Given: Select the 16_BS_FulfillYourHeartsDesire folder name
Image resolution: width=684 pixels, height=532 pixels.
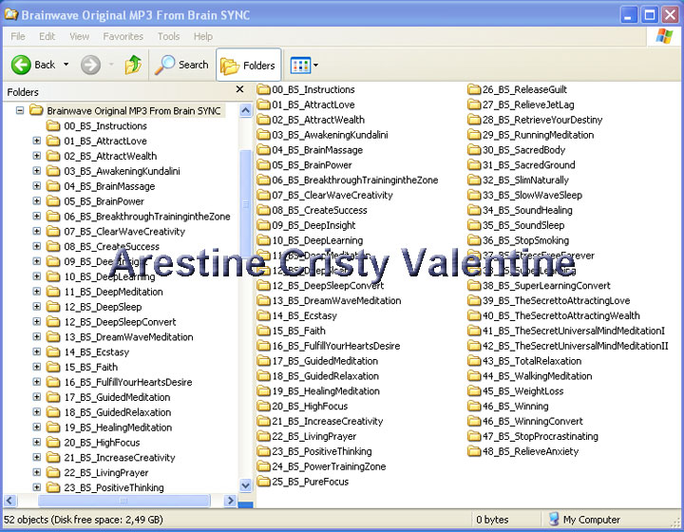Looking at the screenshot, I should click(336, 346).
